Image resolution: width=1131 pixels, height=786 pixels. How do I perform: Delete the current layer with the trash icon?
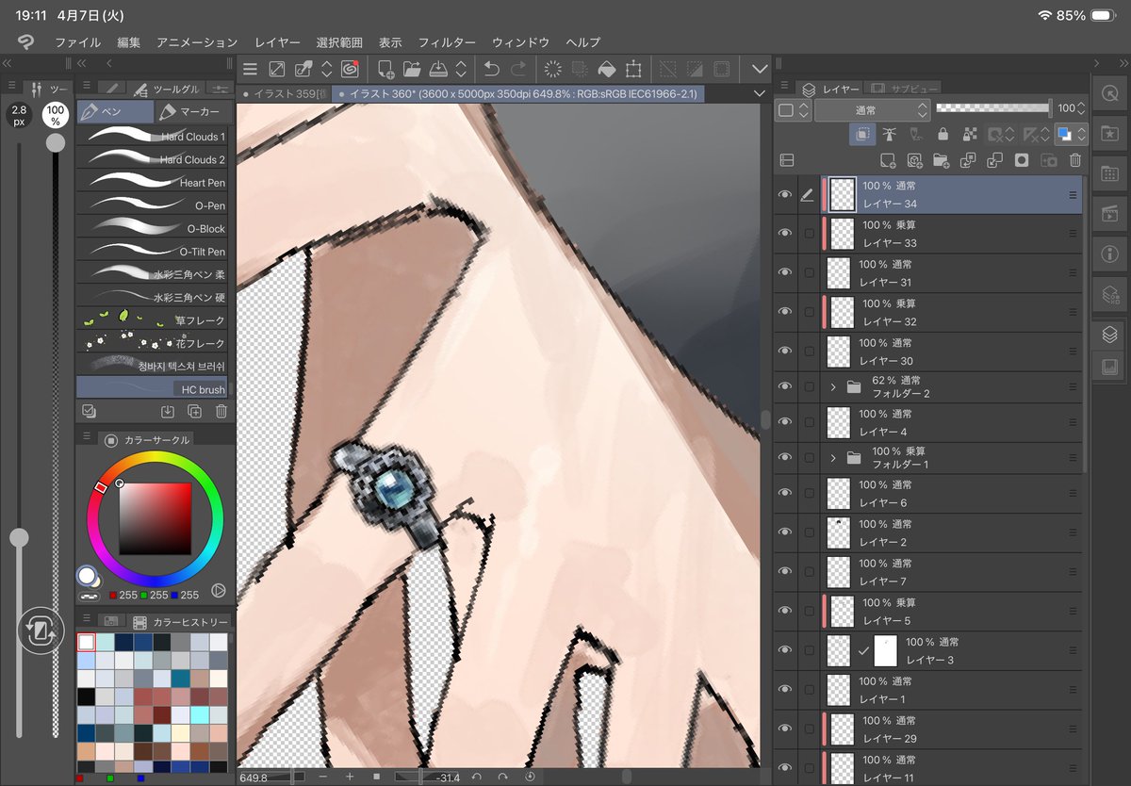click(x=1074, y=160)
